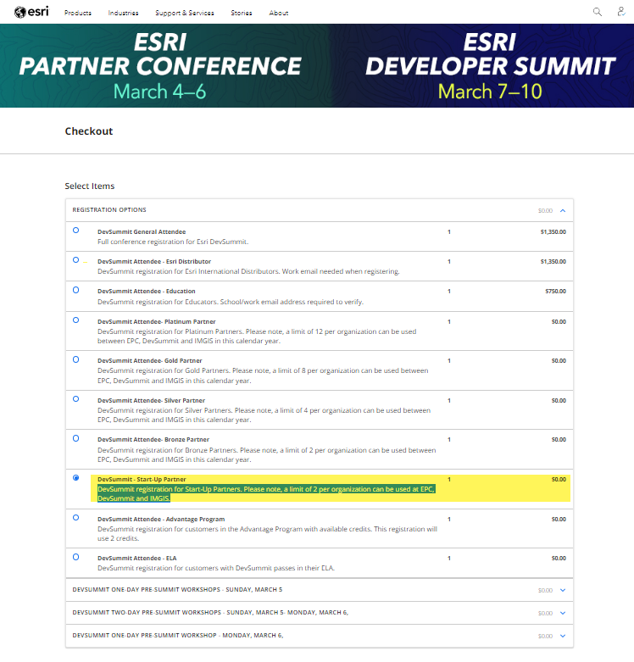Click the Two-Day Pre-Summit Workshops section title
This screenshot has width=634, height=662.
pyautogui.click(x=210, y=612)
